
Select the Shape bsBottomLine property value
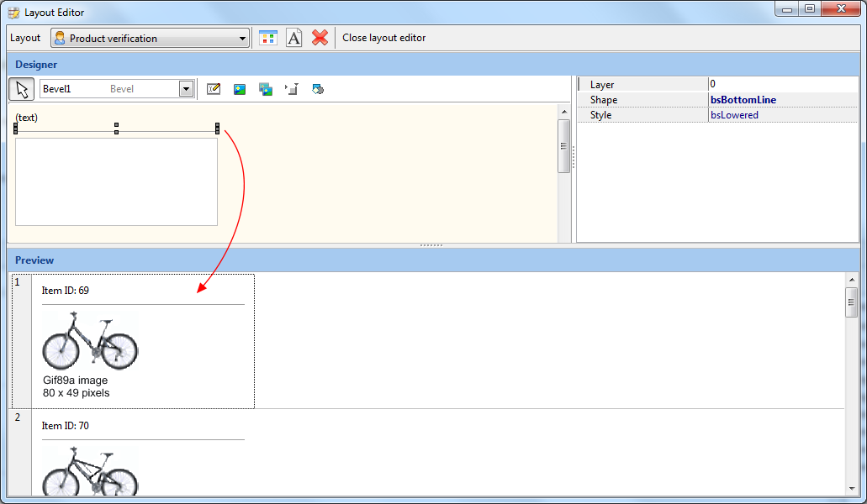[x=743, y=100]
